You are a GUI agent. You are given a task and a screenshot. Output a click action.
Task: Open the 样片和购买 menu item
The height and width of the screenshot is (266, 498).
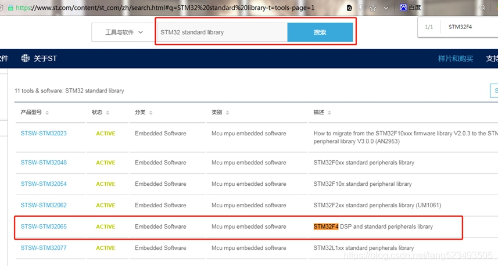456,59
